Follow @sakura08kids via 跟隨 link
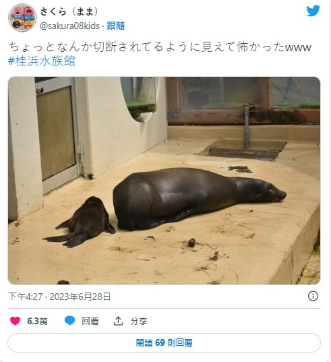331x362 pixels. point(116,26)
